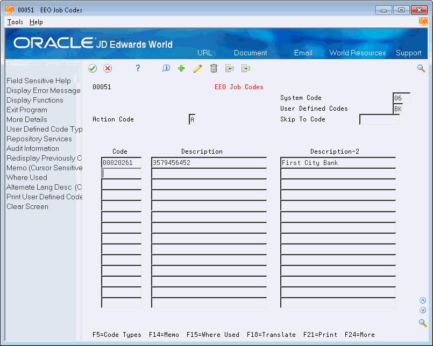The width and height of the screenshot is (433, 346).
Task: Select Alternate Lang Desc option
Action: click(44, 187)
